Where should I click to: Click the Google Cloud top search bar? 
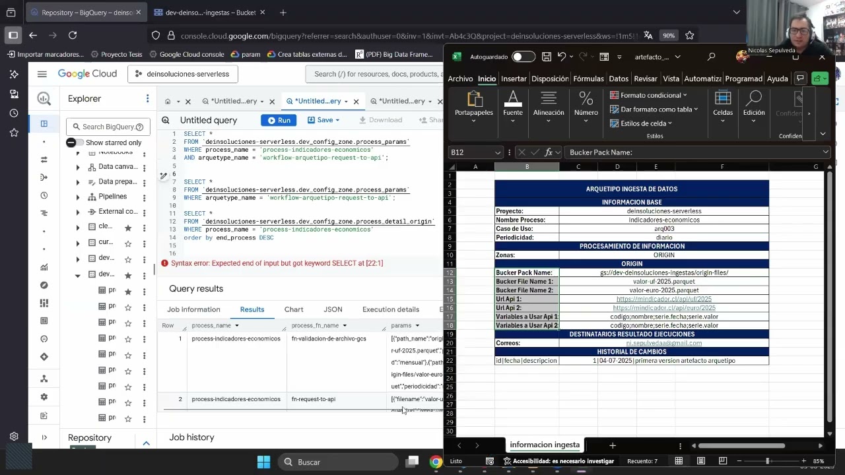374,74
